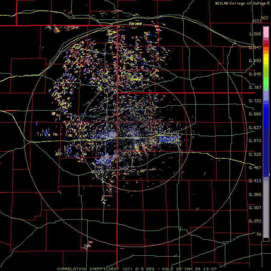Pick the pink segment of the color bar
This screenshot has height=271, width=271.
[x=266, y=32]
